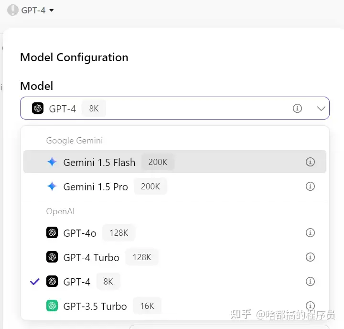Select Gemini 1.5 Flash from the list
This screenshot has width=344, height=329.
pos(99,163)
